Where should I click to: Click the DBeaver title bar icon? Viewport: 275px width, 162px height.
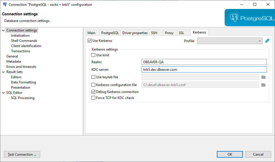(5, 4)
